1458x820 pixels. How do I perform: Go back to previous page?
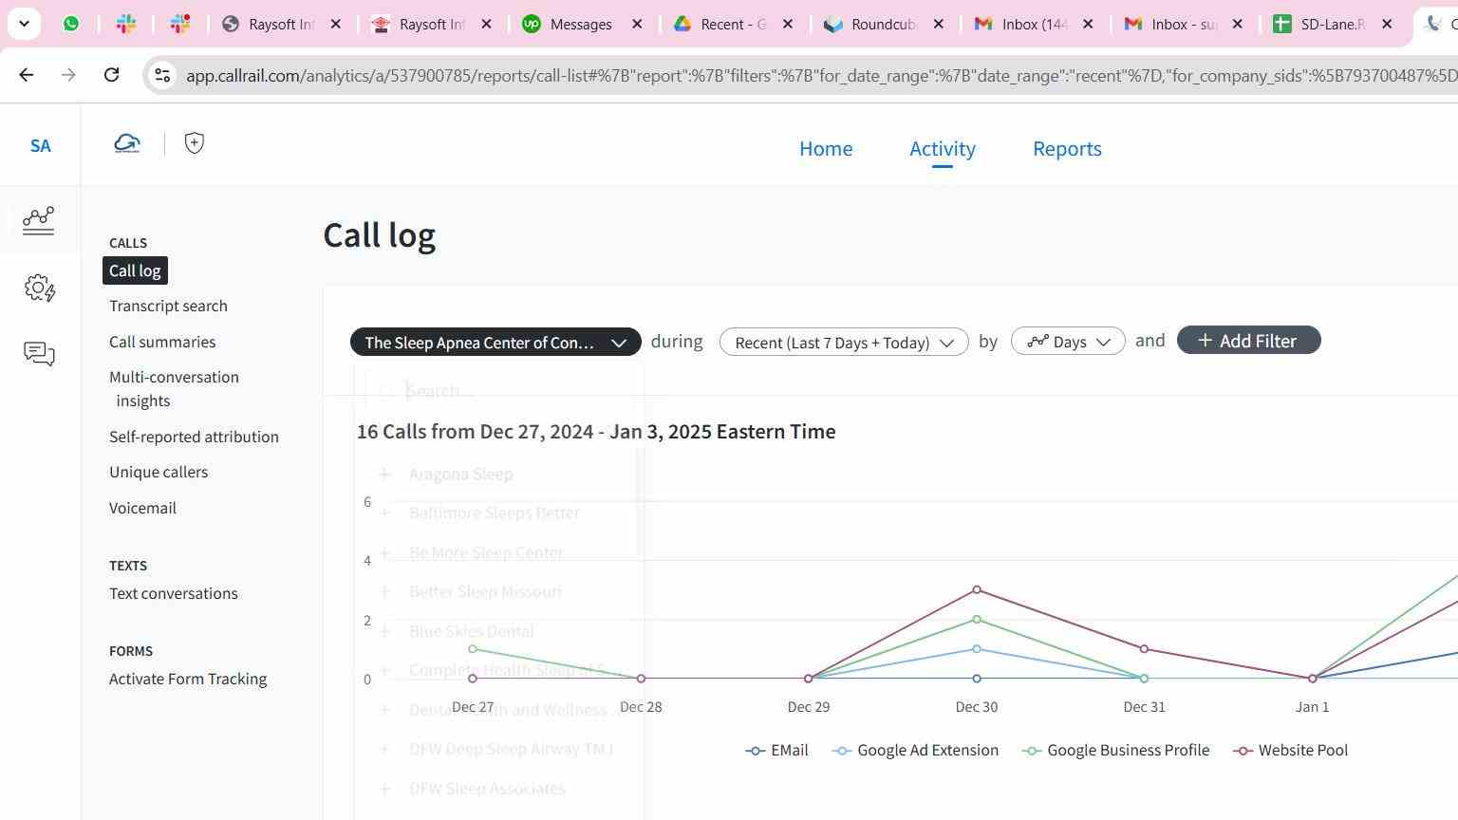point(27,74)
